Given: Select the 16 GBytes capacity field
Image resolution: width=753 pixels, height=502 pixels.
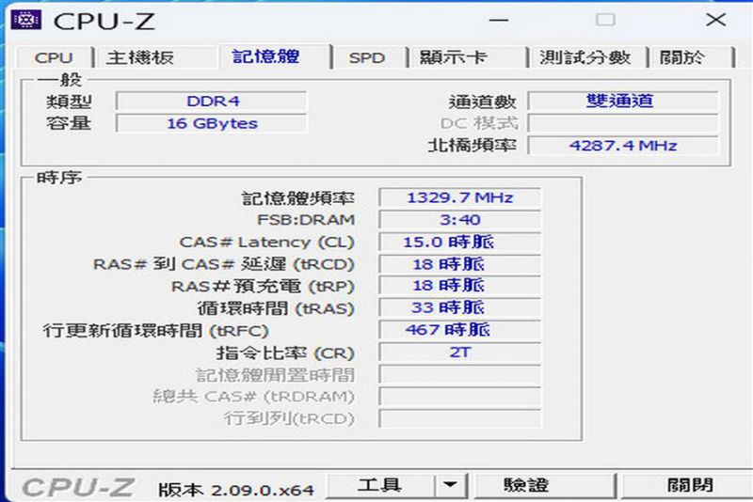Looking at the screenshot, I should point(211,123).
